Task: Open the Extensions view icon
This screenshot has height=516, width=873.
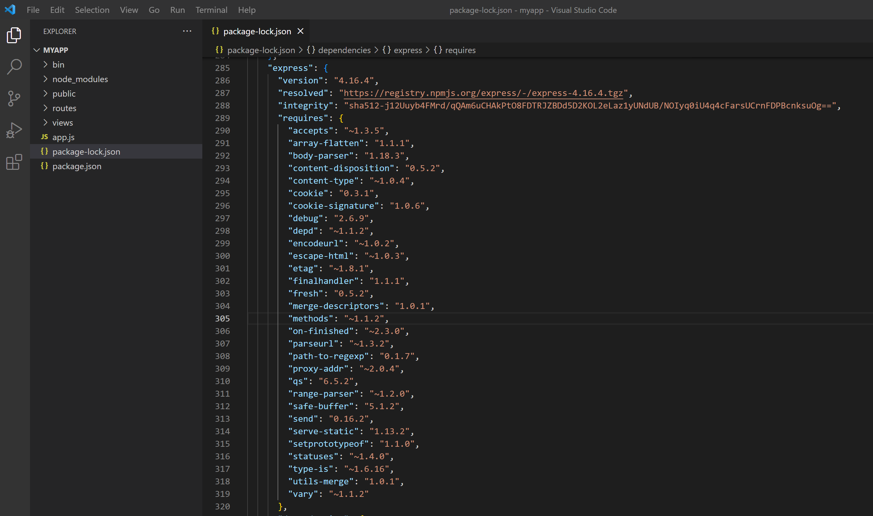Action: click(x=14, y=162)
